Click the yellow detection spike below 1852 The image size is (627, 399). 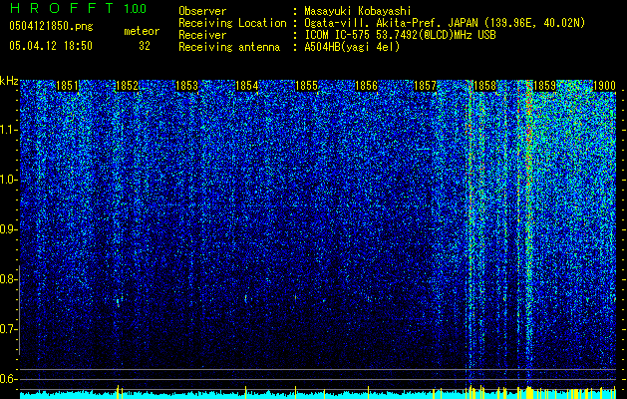click(118, 391)
